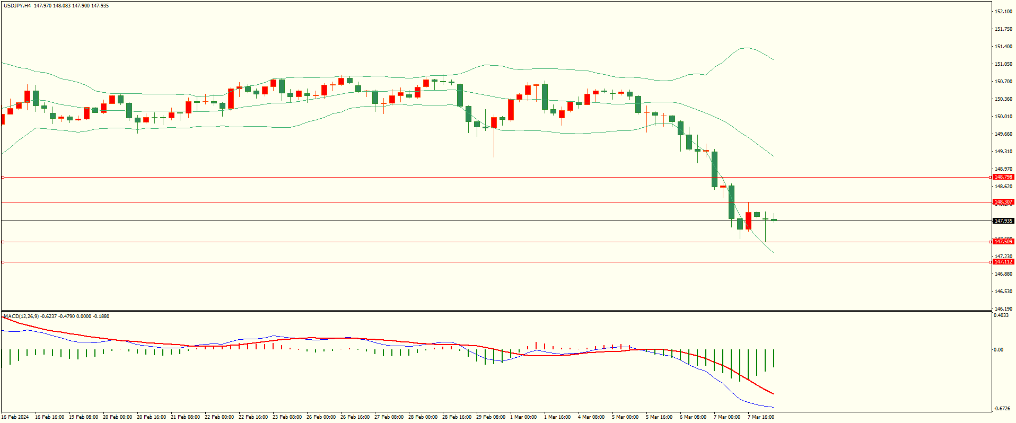Grab the left handle of the 148.798 line
This screenshot has height=423, width=1016.
coord(3,178)
